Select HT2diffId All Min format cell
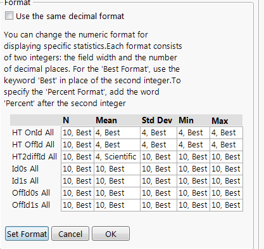The width and height of the screenshot is (264, 249). [x=193, y=157]
